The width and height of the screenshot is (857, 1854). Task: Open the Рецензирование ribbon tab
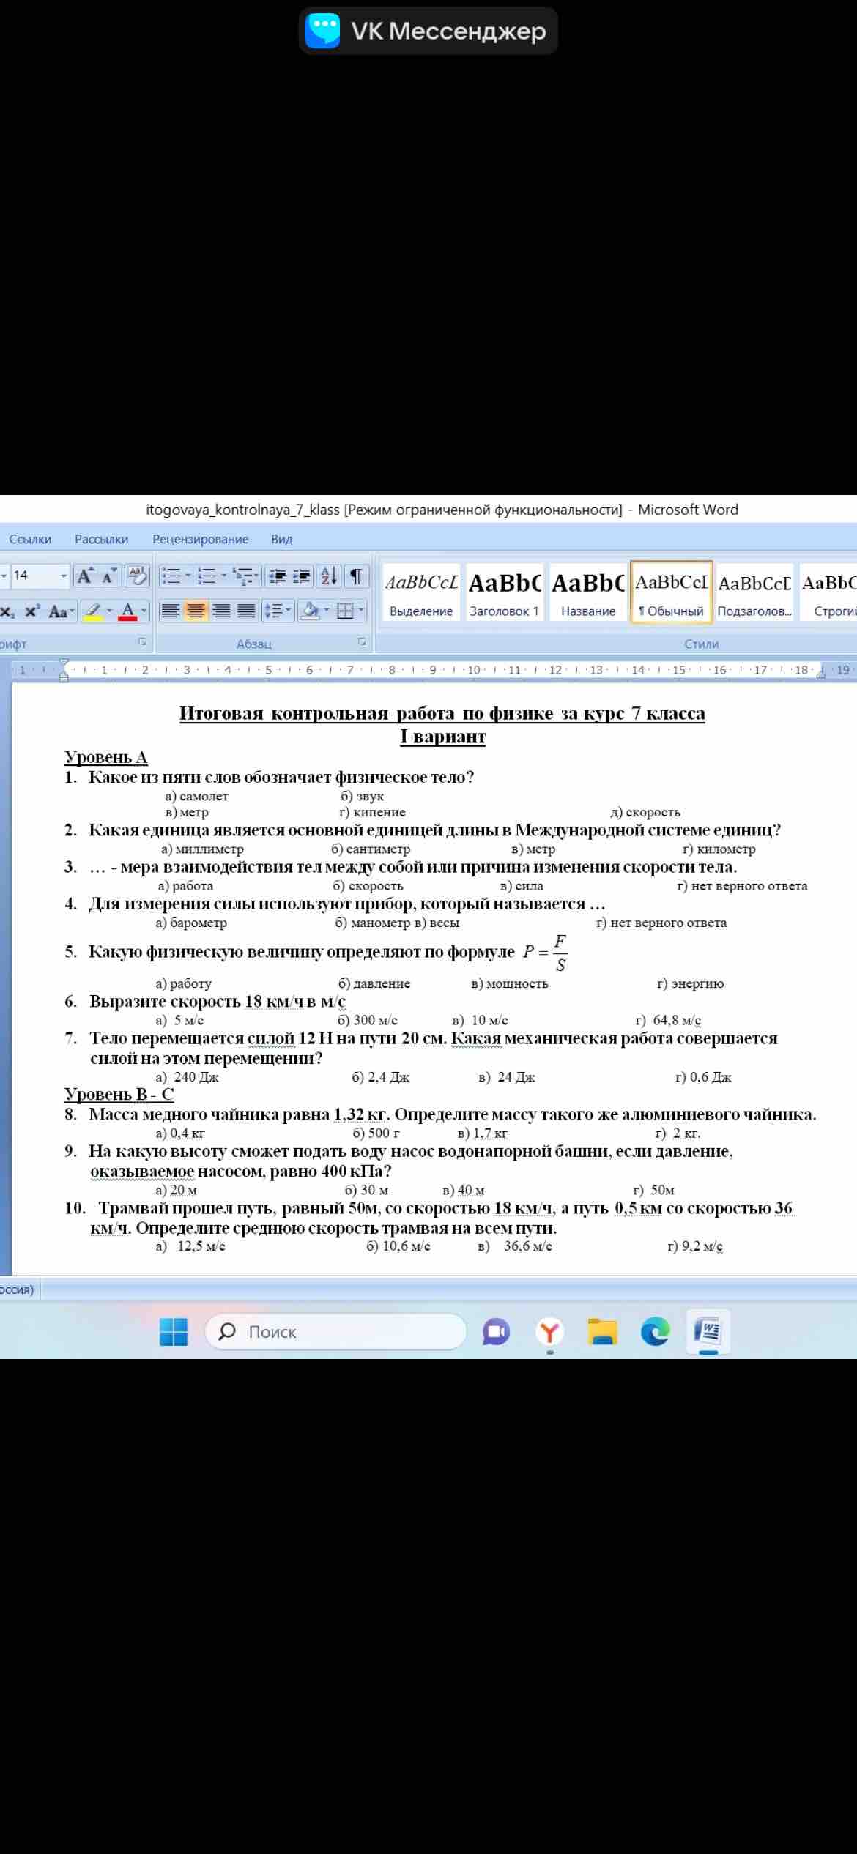tap(201, 539)
